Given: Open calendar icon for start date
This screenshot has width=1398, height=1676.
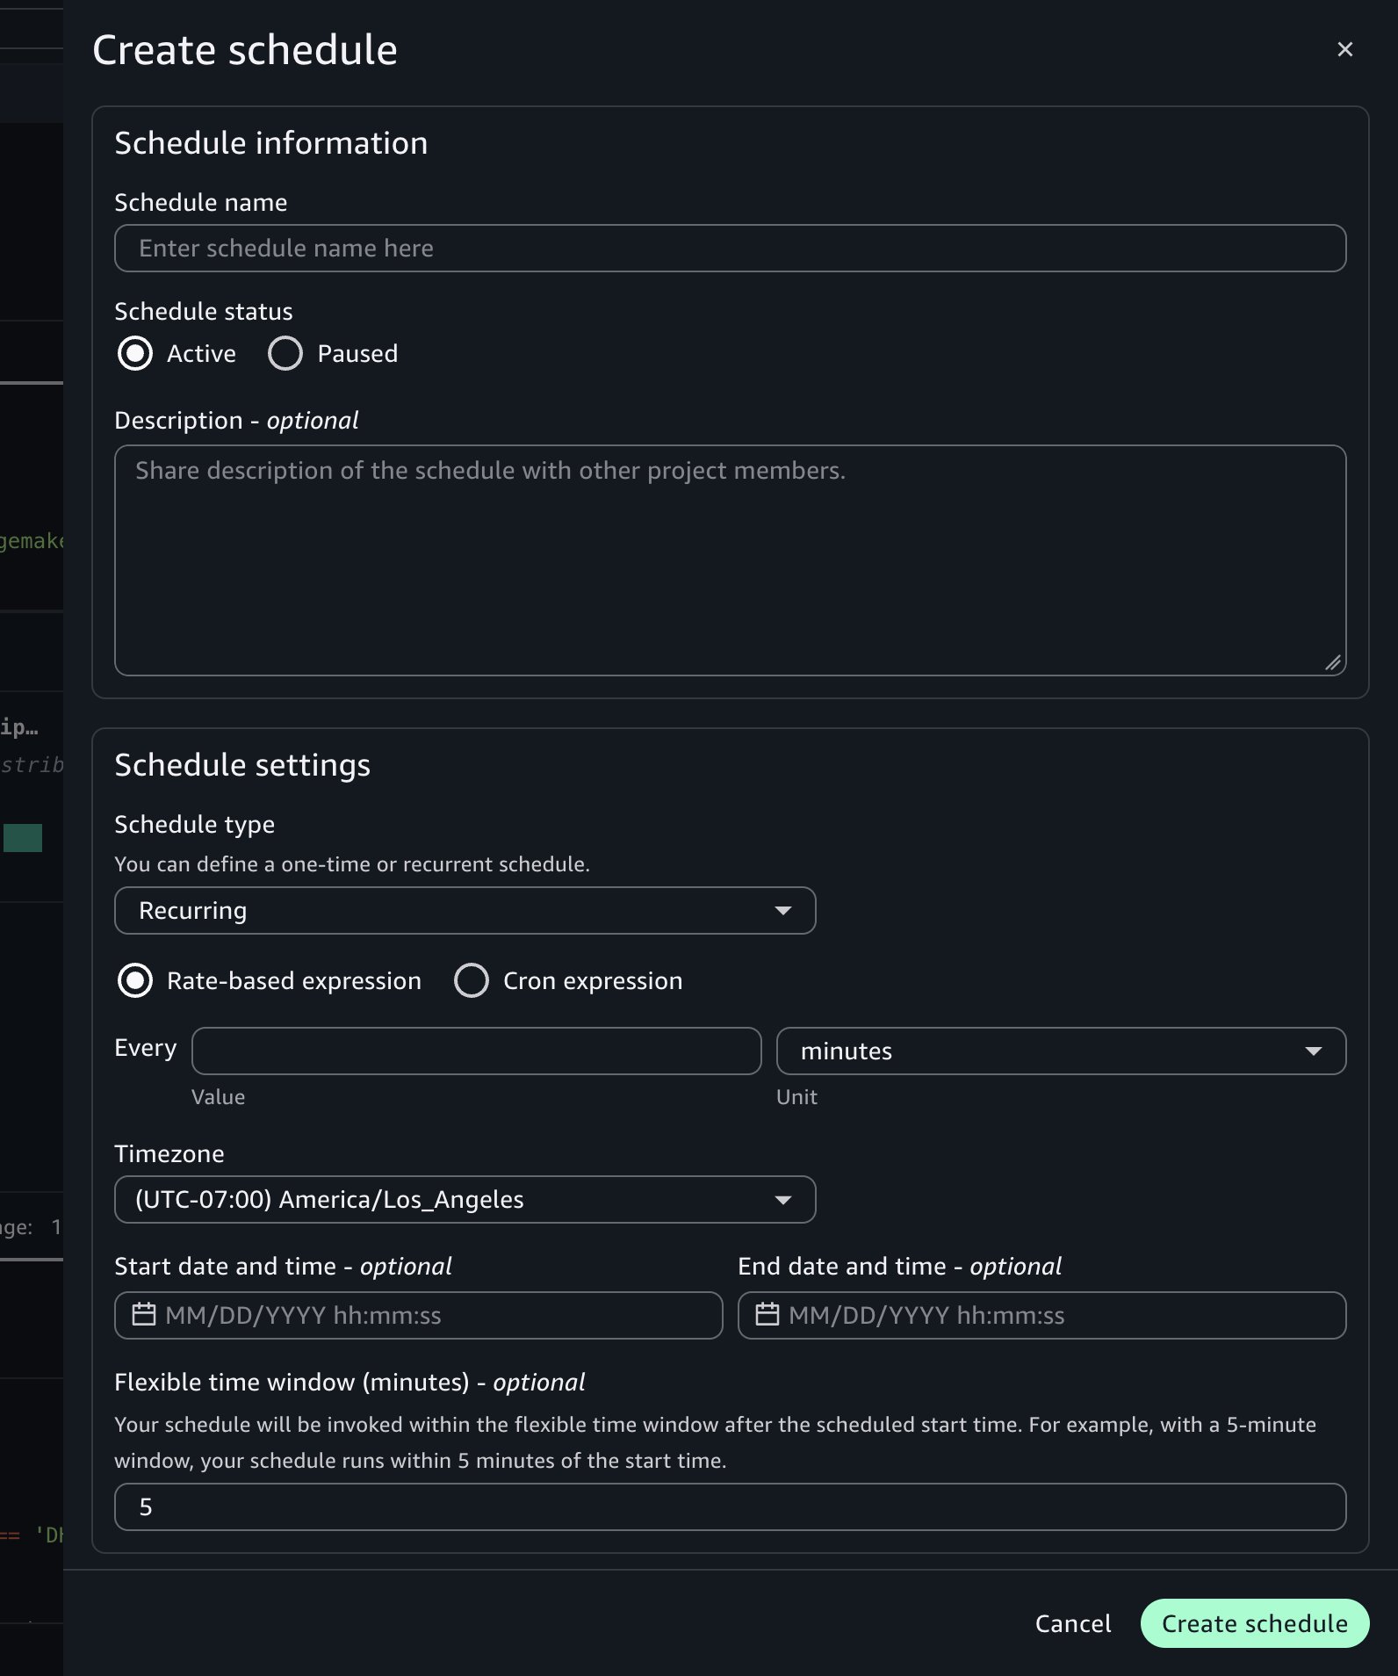Looking at the screenshot, I should click(144, 1315).
